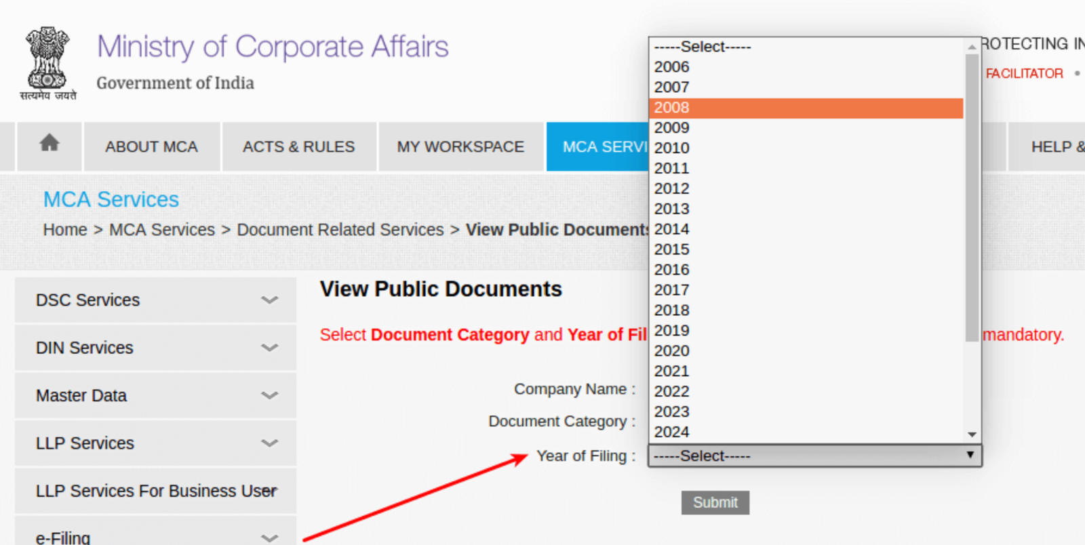
Task: Click MCA Services page heading
Action: pyautogui.click(x=111, y=199)
